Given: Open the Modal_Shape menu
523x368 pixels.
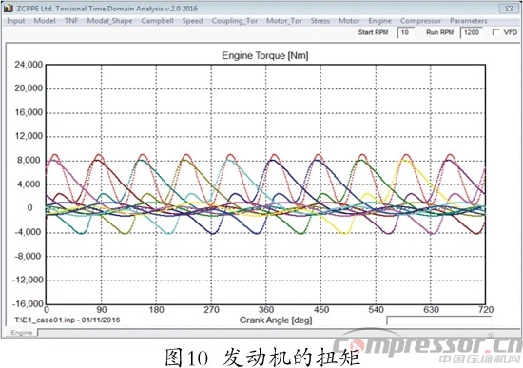Looking at the screenshot, I should (109, 21).
